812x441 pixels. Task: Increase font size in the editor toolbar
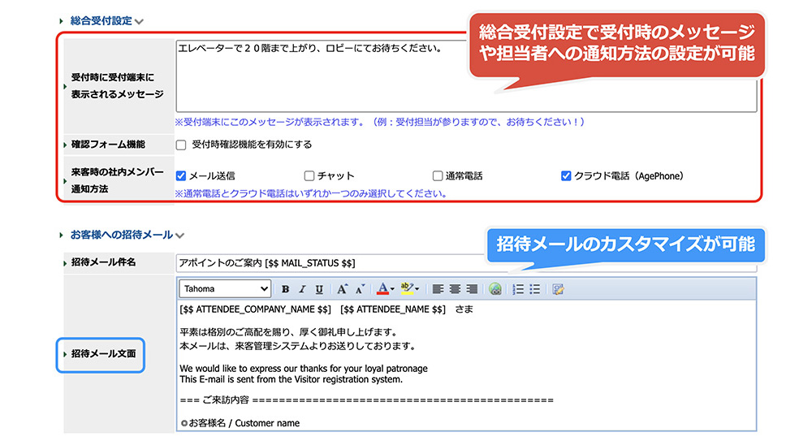[x=342, y=289]
